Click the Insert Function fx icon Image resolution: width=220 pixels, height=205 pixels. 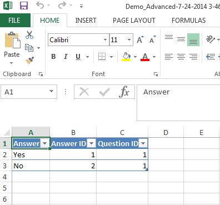point(124,92)
